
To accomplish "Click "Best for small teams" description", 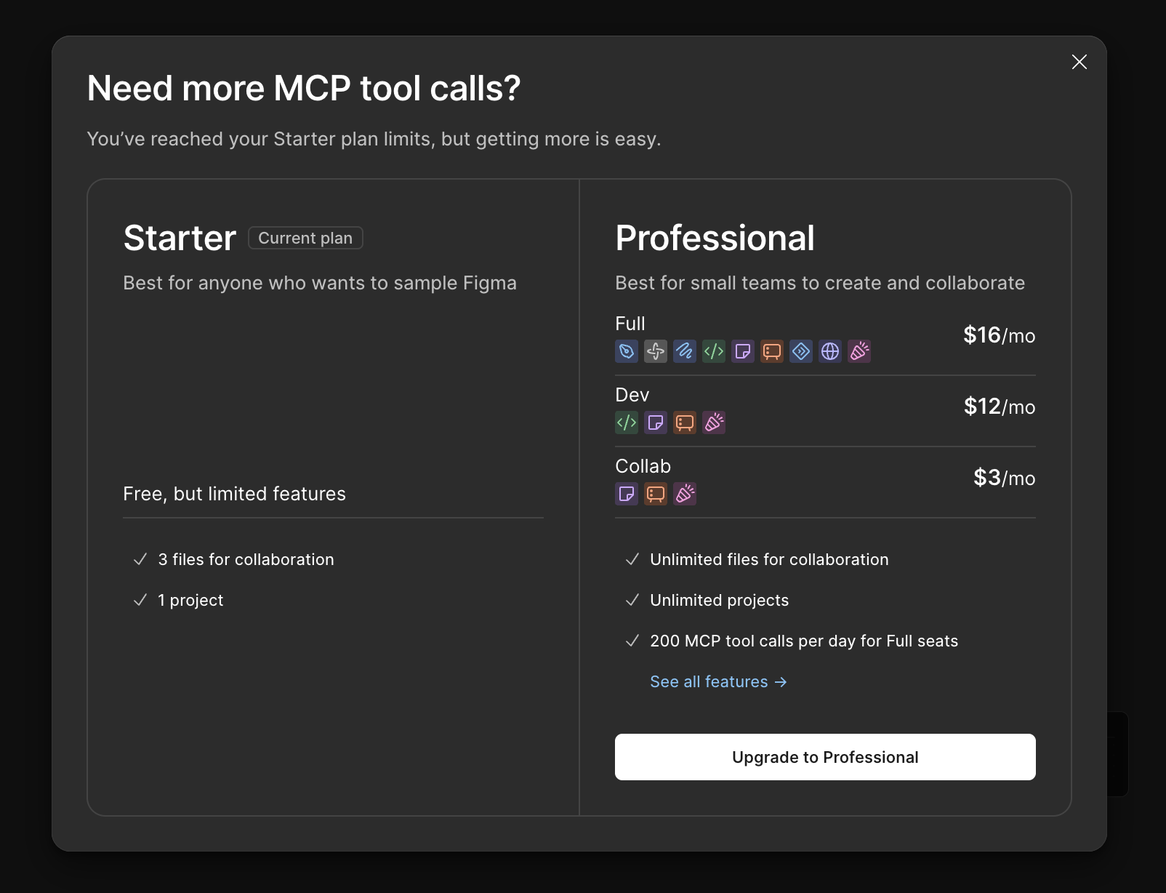I will [x=820, y=283].
